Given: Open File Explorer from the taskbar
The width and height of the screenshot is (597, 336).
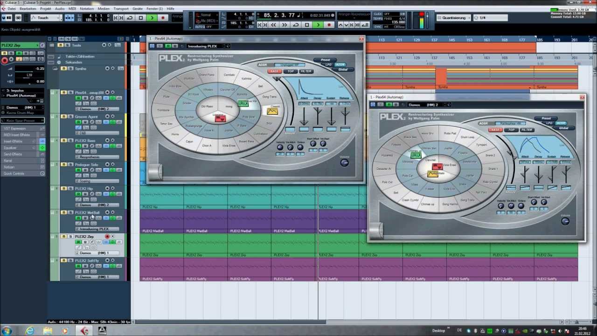Looking at the screenshot, I should click(x=48, y=330).
